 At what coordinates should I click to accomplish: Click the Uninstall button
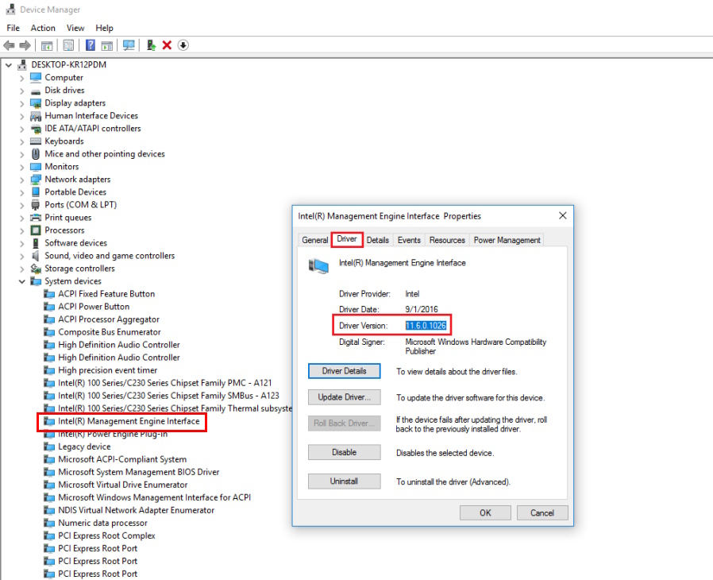[345, 481]
